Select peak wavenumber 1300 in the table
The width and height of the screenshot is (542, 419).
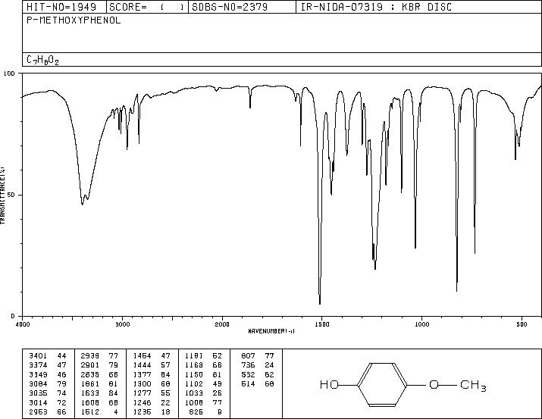coord(142,383)
